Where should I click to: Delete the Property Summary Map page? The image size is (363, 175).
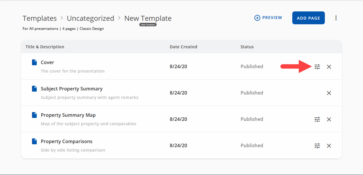[329, 119]
